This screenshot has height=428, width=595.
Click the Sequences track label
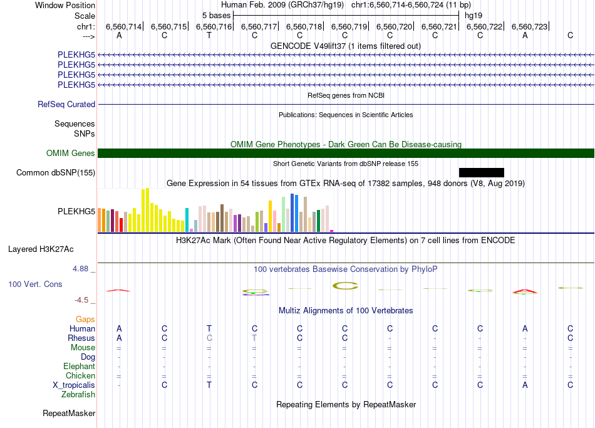coord(75,124)
